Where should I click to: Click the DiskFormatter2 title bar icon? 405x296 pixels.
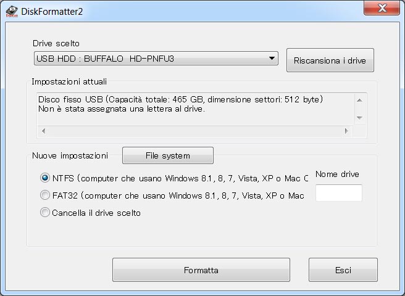coord(12,9)
